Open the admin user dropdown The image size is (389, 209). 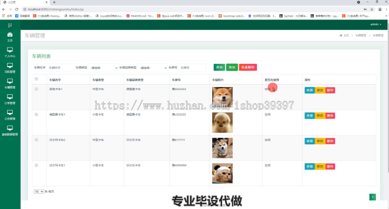(x=376, y=24)
